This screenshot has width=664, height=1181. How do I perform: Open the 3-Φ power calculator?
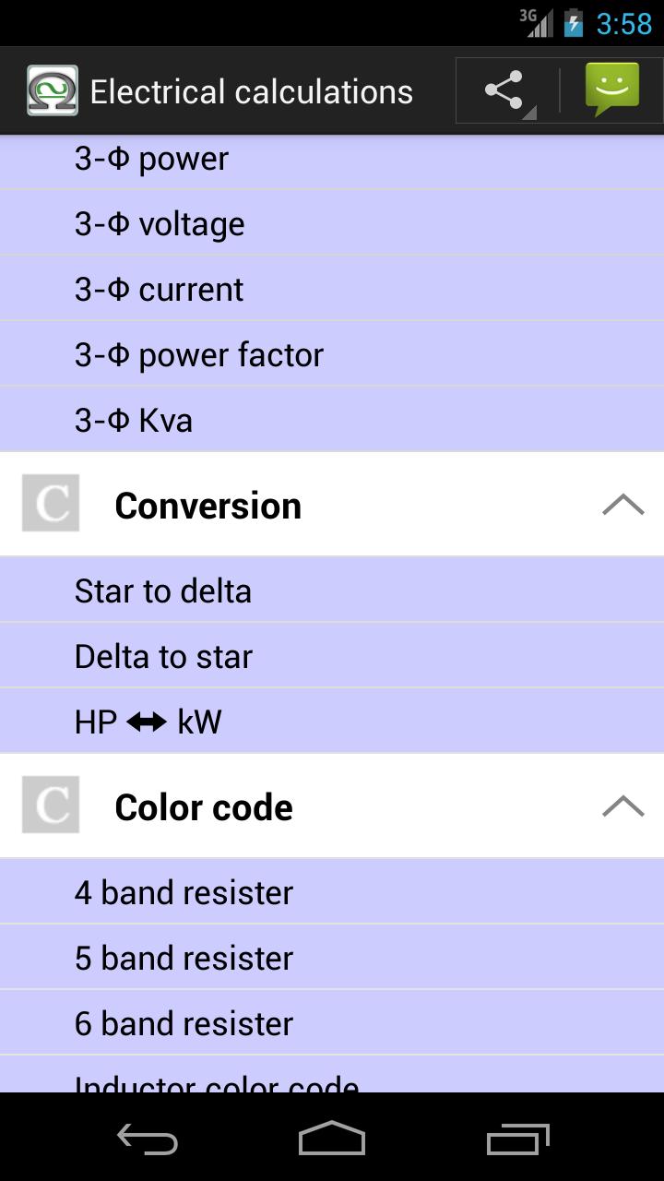coord(332,159)
